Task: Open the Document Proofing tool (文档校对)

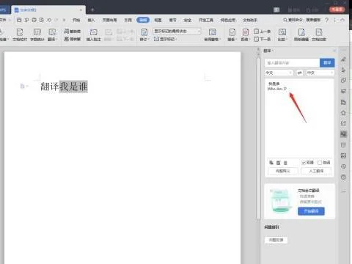Action: coord(20,34)
